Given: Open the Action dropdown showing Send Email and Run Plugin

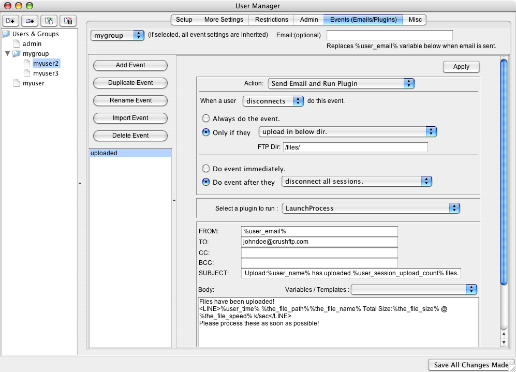Looking at the screenshot, I should click(x=342, y=83).
